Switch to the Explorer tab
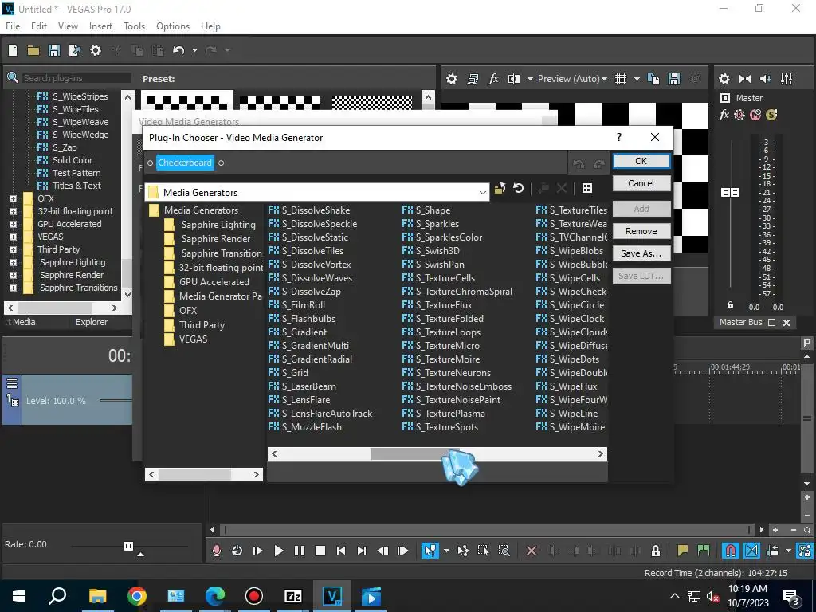 pyautogui.click(x=92, y=322)
